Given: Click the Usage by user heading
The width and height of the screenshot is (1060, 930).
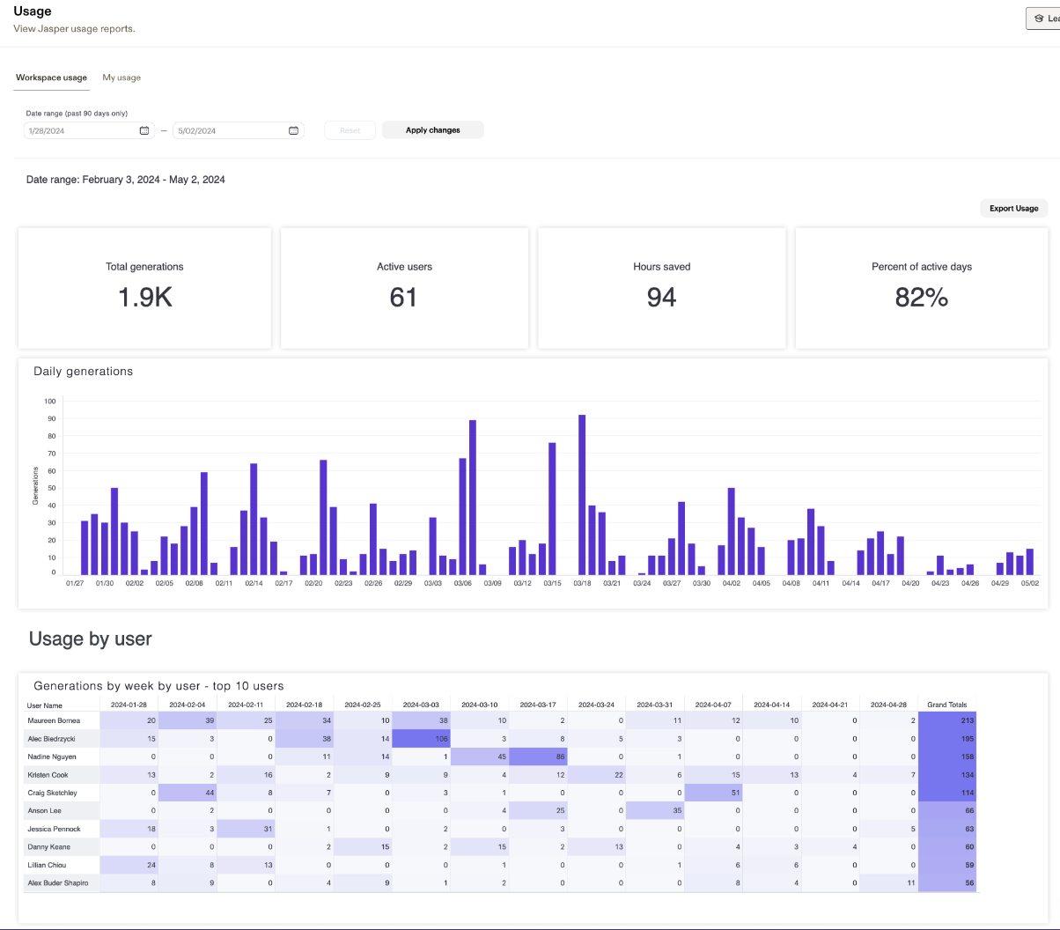Looking at the screenshot, I should point(91,638).
